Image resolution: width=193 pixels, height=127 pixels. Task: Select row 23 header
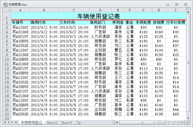(x=7, y=119)
